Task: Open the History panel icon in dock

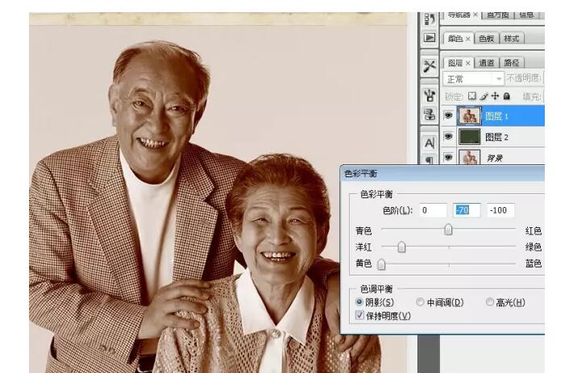Action: (430, 19)
